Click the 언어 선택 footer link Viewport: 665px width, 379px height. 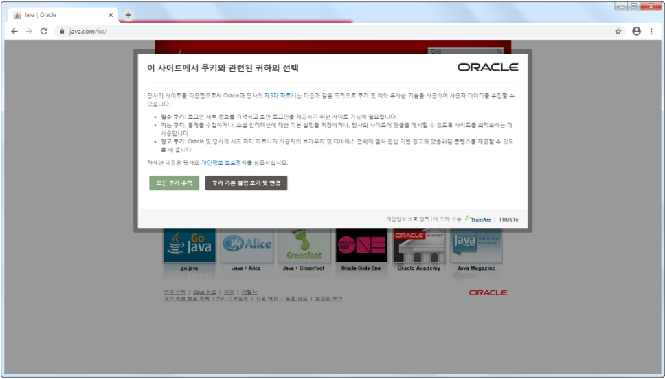(174, 292)
